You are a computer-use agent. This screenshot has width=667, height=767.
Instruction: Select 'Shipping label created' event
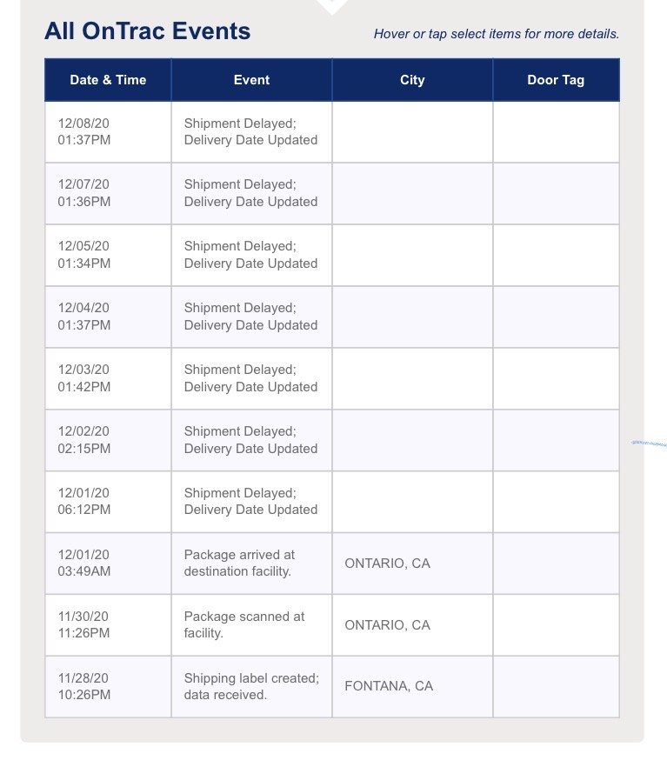click(x=251, y=687)
